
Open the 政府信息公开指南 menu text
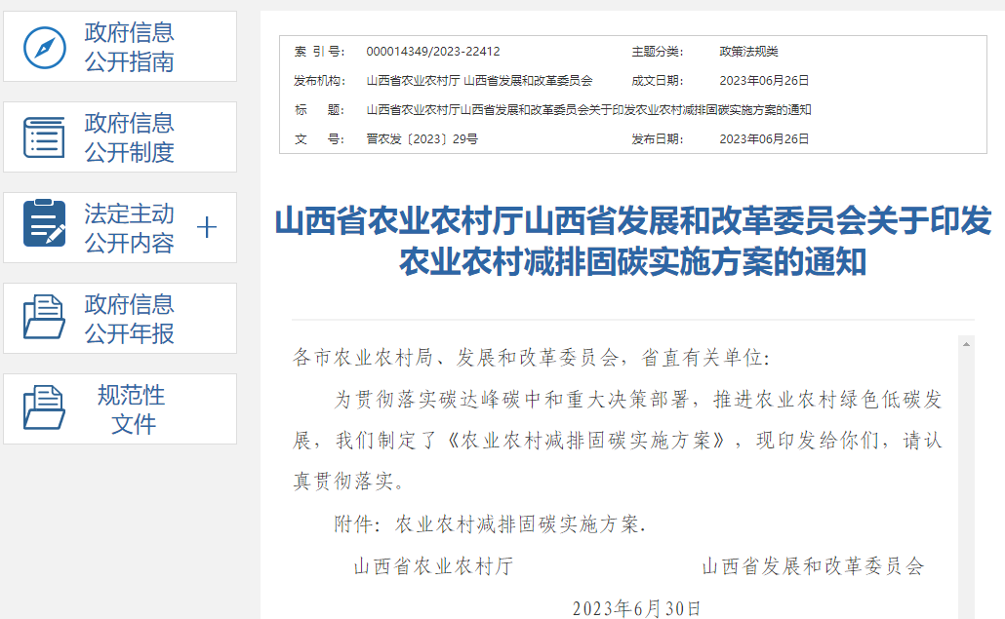point(129,47)
